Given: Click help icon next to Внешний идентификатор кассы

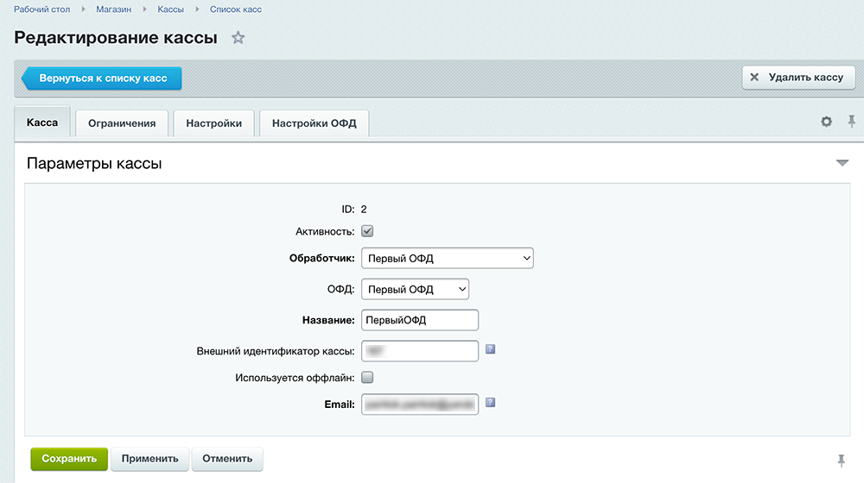Looking at the screenshot, I should [x=490, y=349].
